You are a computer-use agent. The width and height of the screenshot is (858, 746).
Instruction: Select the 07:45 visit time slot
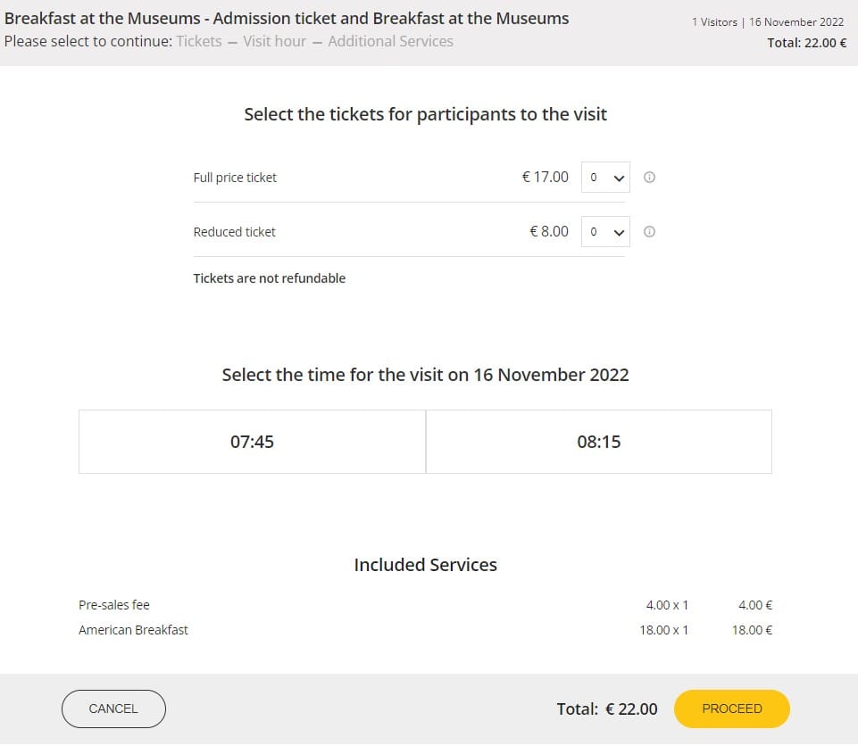pyautogui.click(x=252, y=442)
